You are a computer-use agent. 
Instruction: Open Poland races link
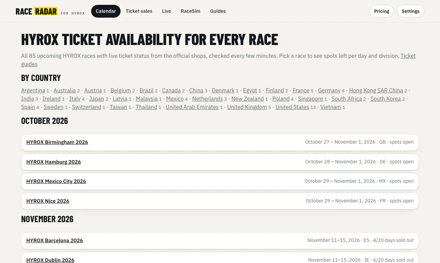pyautogui.click(x=281, y=99)
